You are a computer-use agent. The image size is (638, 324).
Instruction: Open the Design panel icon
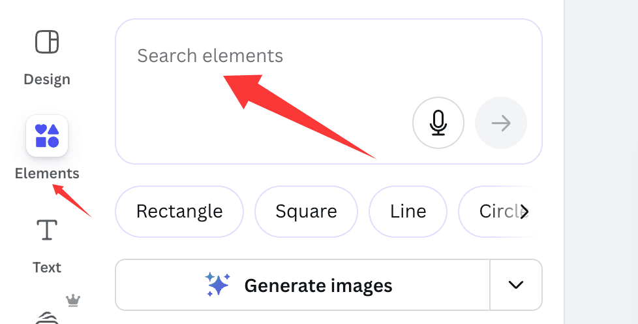click(x=46, y=42)
